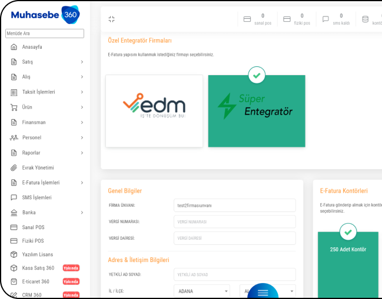Expand the Ürün submenu chevron

[82, 107]
